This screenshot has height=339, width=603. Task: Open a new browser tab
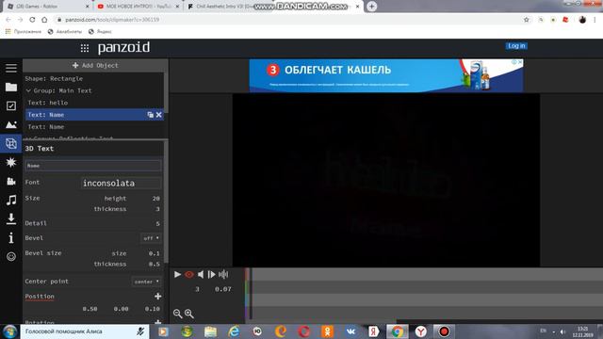pyautogui.click(x=371, y=7)
